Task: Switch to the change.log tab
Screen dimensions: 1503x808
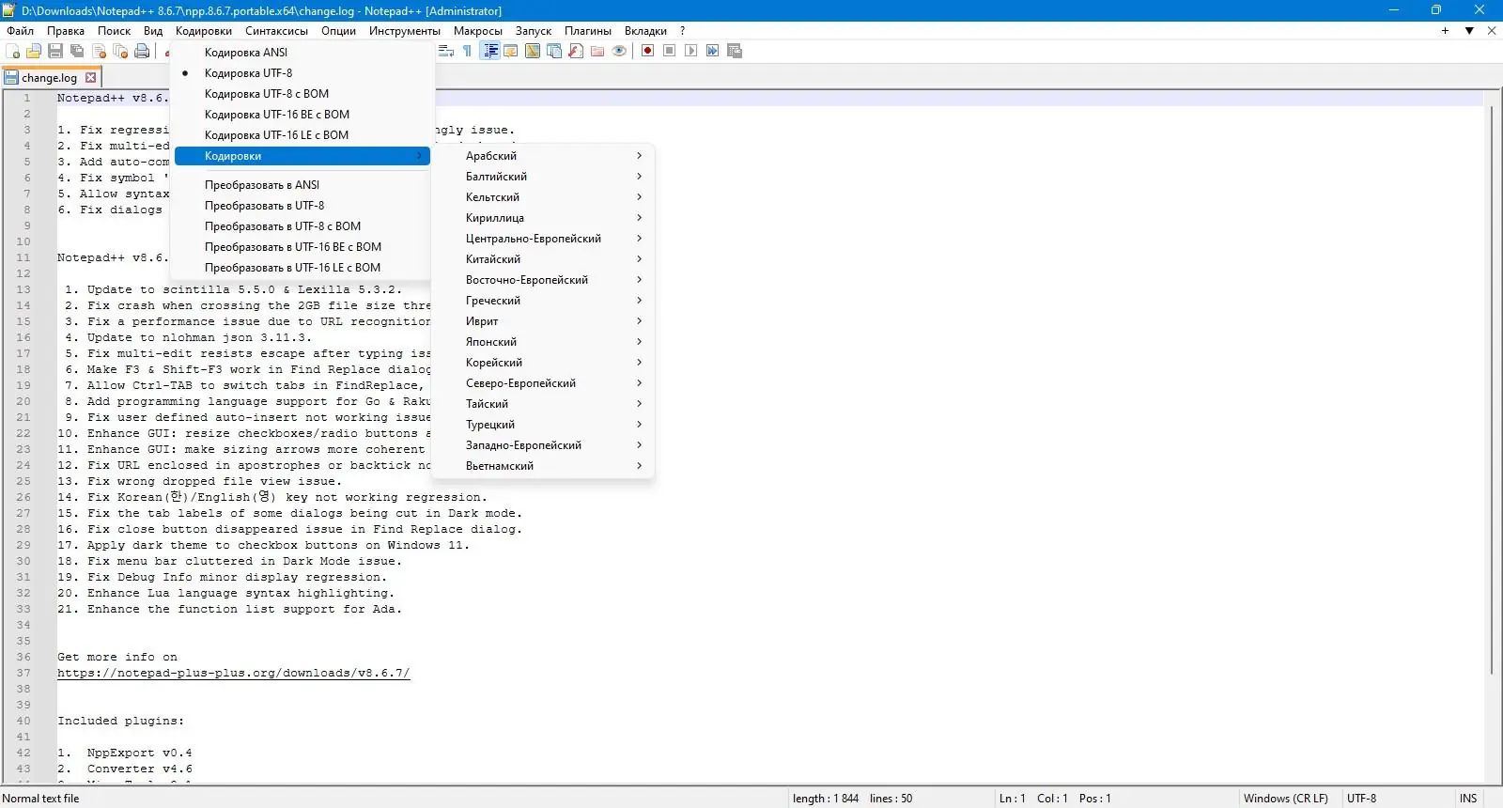Action: (x=49, y=78)
